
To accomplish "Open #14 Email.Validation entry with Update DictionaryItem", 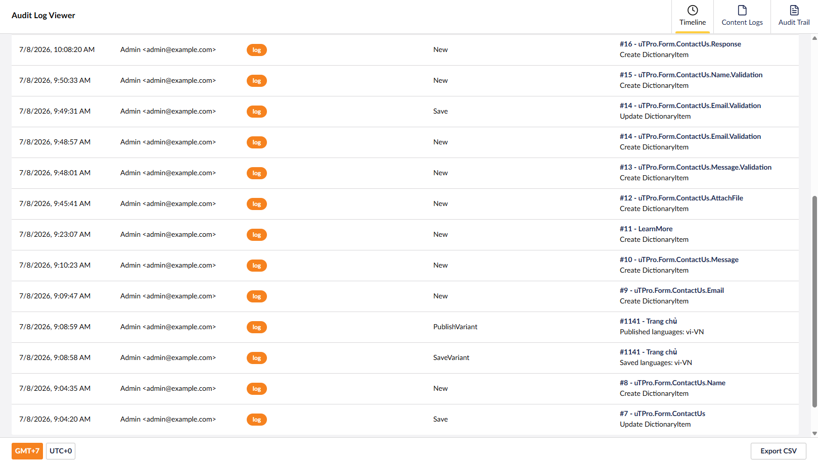I will point(690,106).
